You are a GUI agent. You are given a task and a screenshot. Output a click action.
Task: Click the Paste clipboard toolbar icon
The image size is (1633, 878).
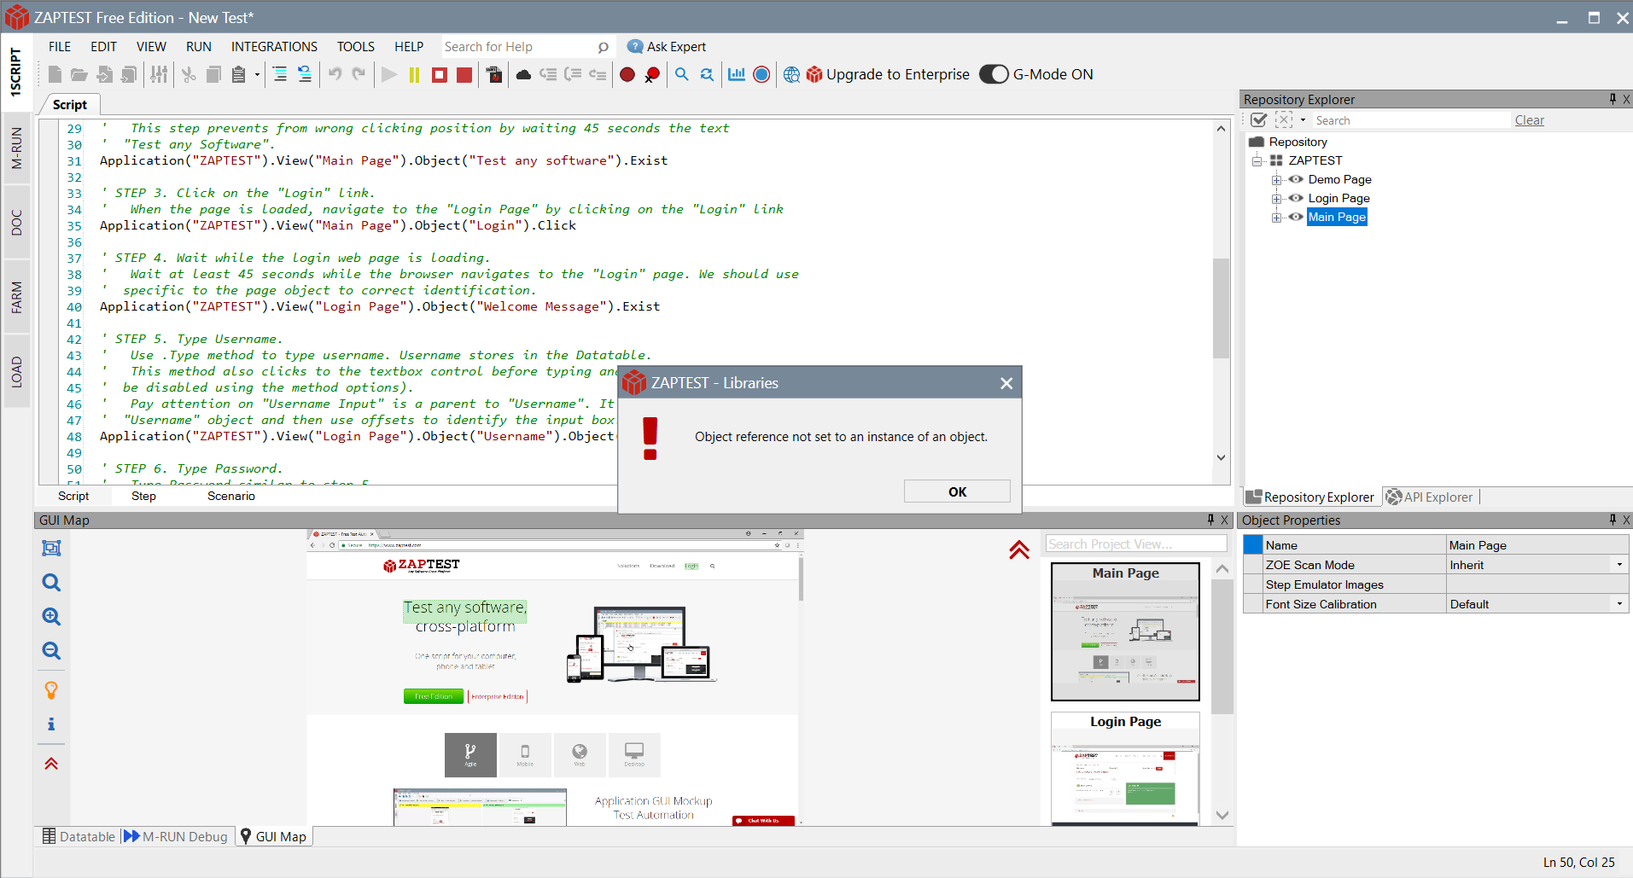tap(239, 75)
